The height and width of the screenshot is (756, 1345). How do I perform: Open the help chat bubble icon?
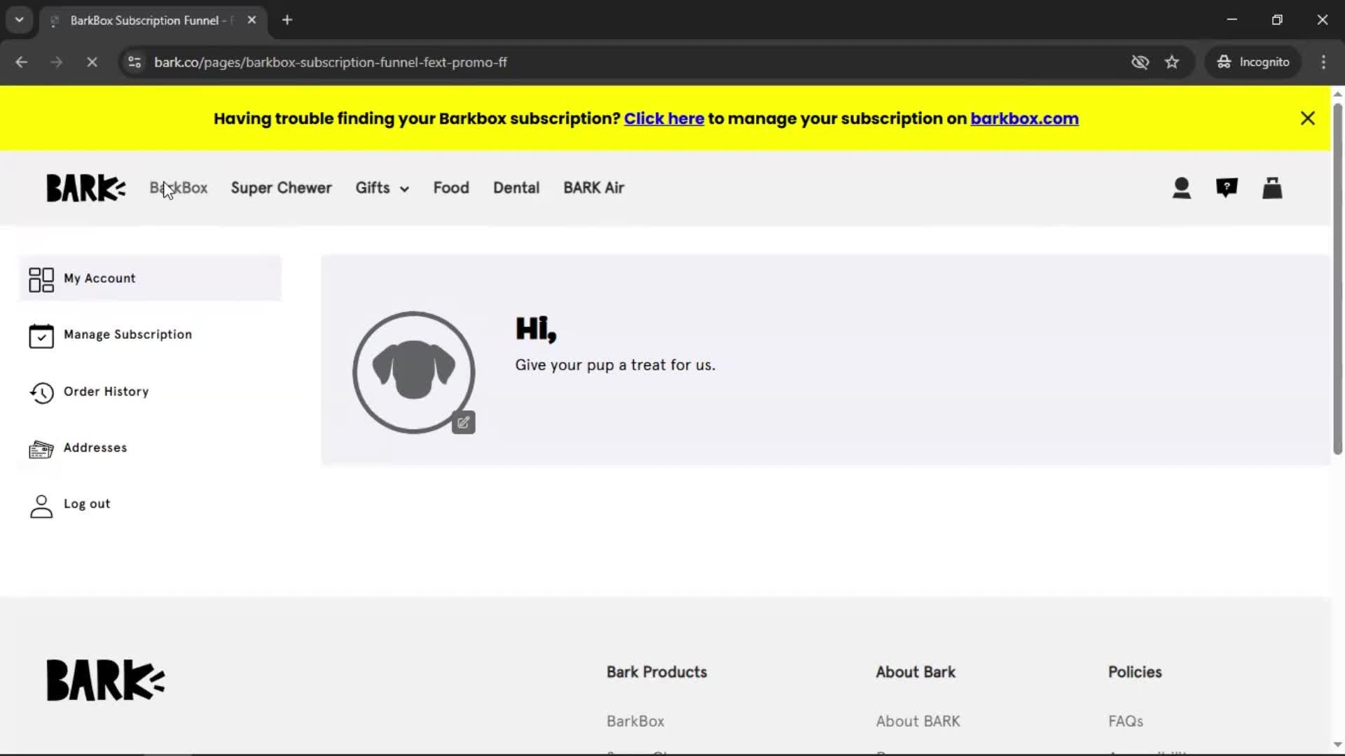pyautogui.click(x=1227, y=188)
